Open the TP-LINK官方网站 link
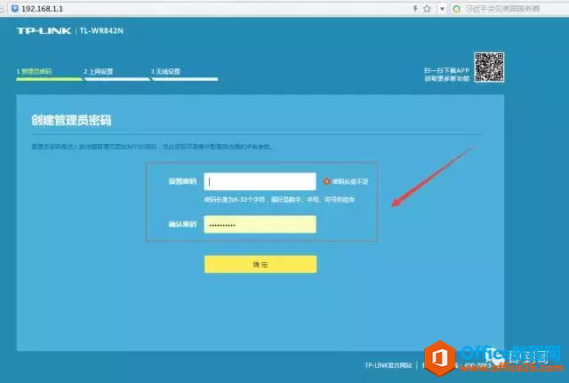Screen dimensions: 569x383 tap(388, 365)
